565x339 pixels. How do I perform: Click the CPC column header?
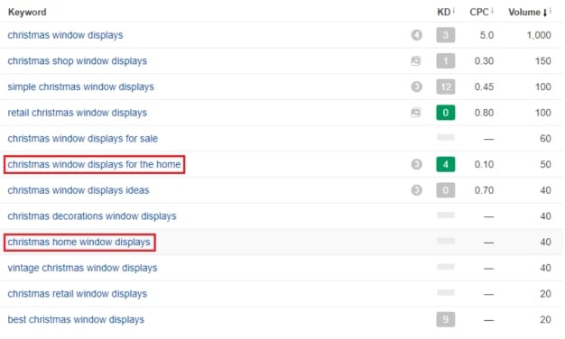coord(479,12)
